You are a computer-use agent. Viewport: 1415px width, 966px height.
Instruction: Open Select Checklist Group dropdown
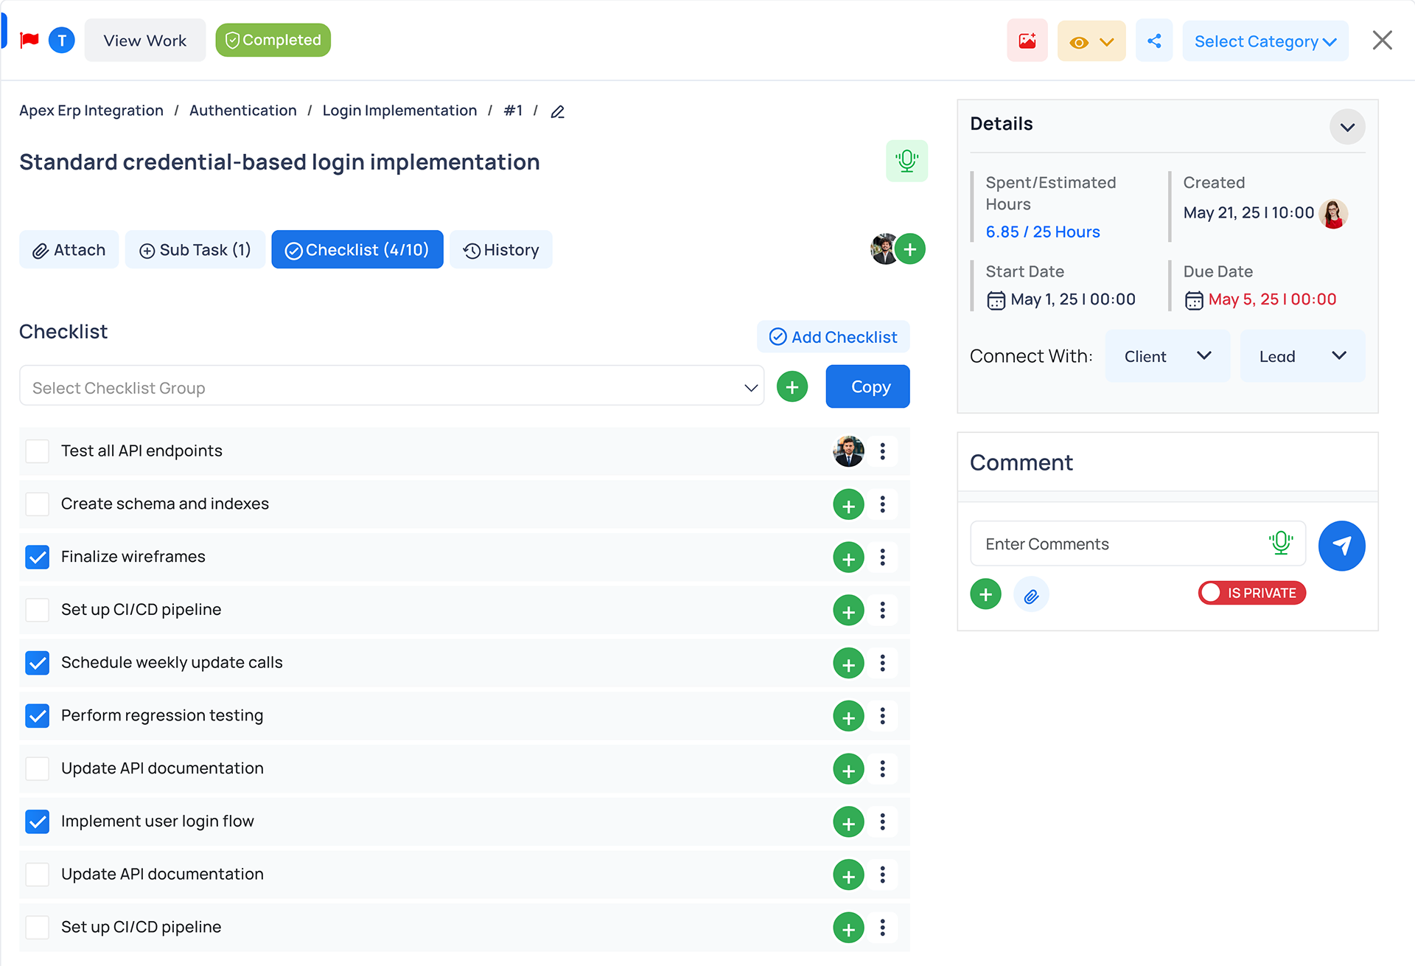pyautogui.click(x=391, y=387)
